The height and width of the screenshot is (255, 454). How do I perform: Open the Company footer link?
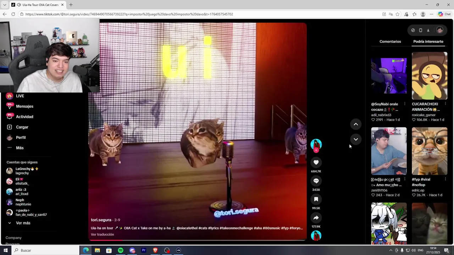pyautogui.click(x=13, y=238)
